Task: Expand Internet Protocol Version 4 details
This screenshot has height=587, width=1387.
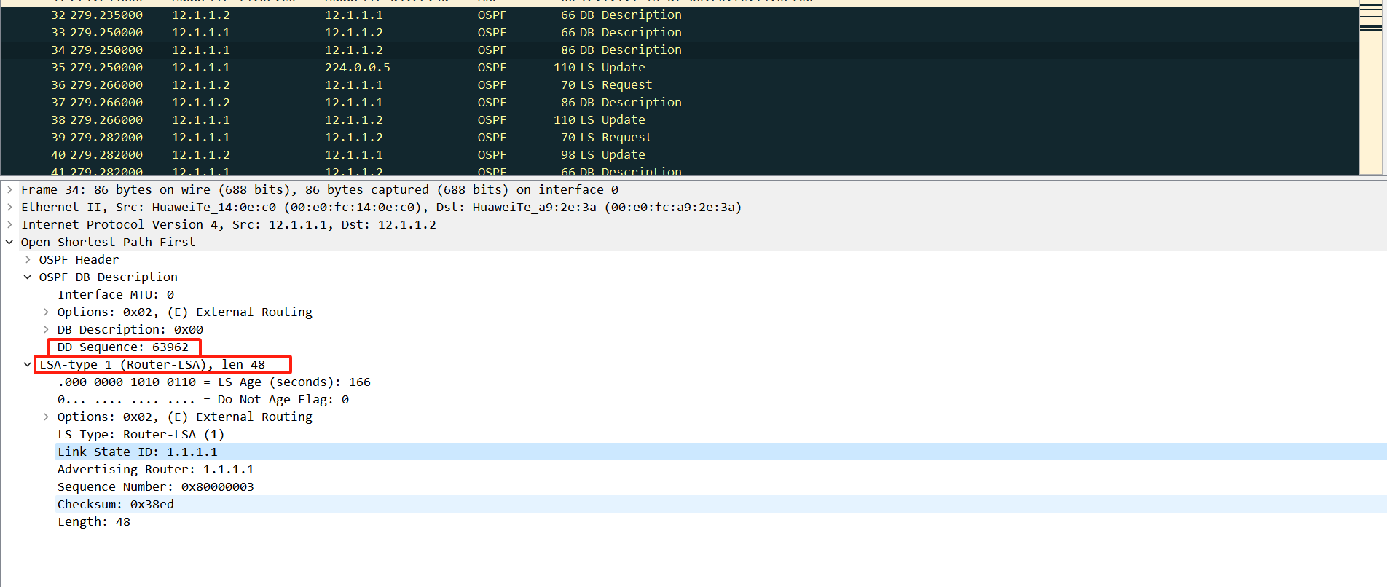Action: click(x=9, y=224)
